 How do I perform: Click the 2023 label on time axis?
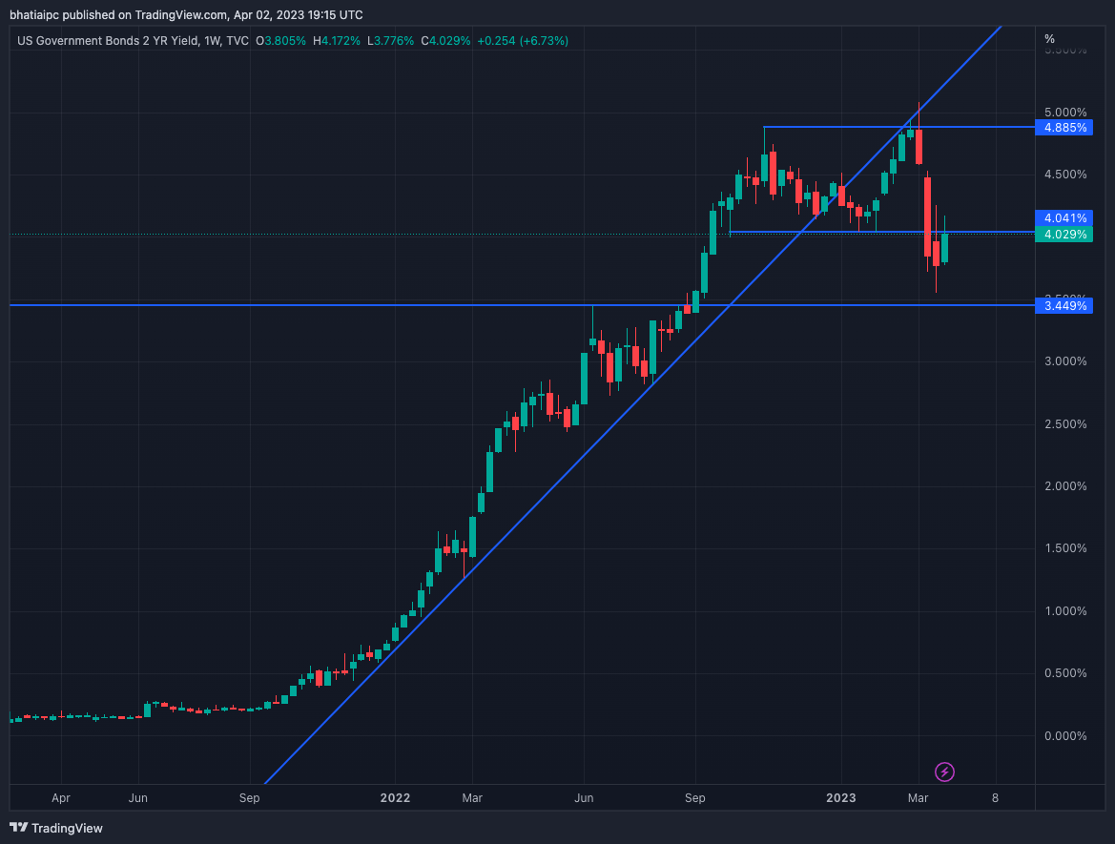click(840, 798)
